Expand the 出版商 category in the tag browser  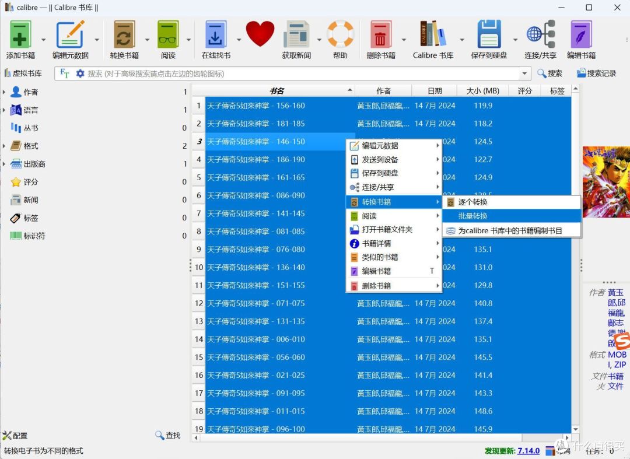coord(3,164)
